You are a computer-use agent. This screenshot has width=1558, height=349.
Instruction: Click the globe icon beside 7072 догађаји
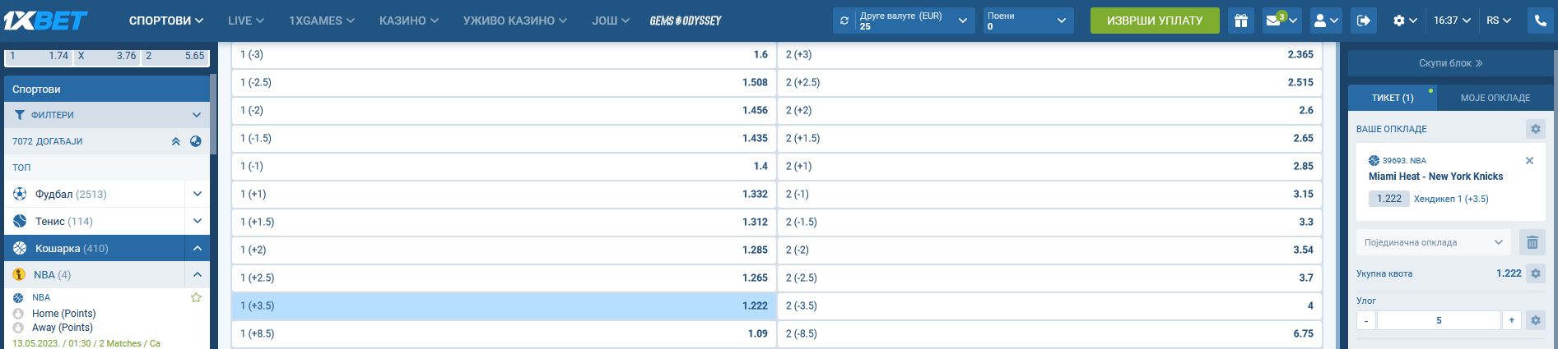point(196,141)
